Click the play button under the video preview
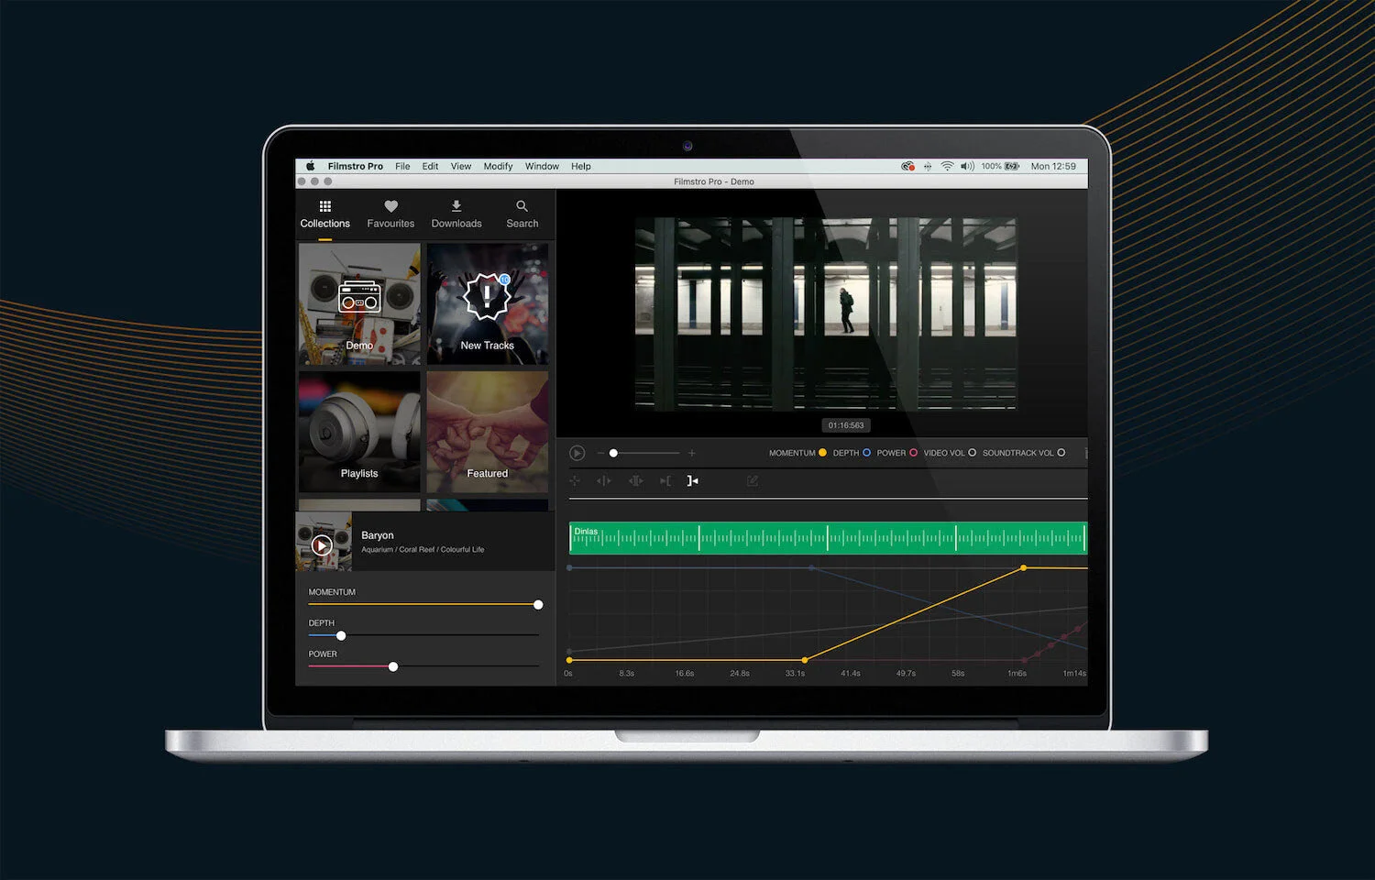 [577, 453]
